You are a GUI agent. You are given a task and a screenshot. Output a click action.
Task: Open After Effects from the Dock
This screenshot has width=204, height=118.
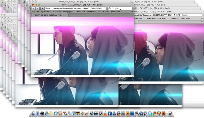pos(123,114)
